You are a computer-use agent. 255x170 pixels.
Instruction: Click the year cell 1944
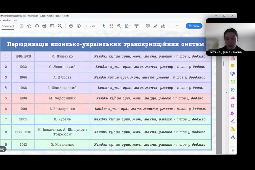(x=23, y=77)
